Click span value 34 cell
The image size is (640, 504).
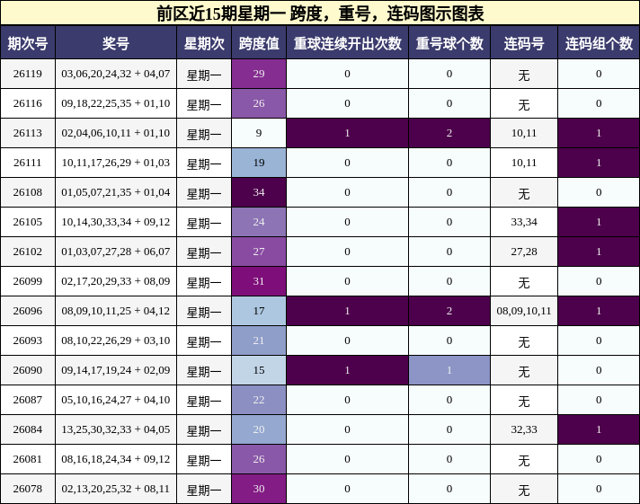(x=259, y=192)
